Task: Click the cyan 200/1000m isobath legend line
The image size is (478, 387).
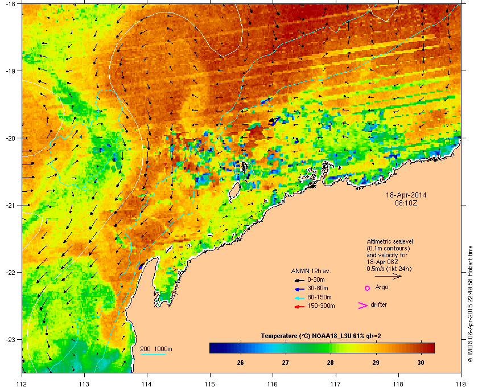Action: [153, 355]
